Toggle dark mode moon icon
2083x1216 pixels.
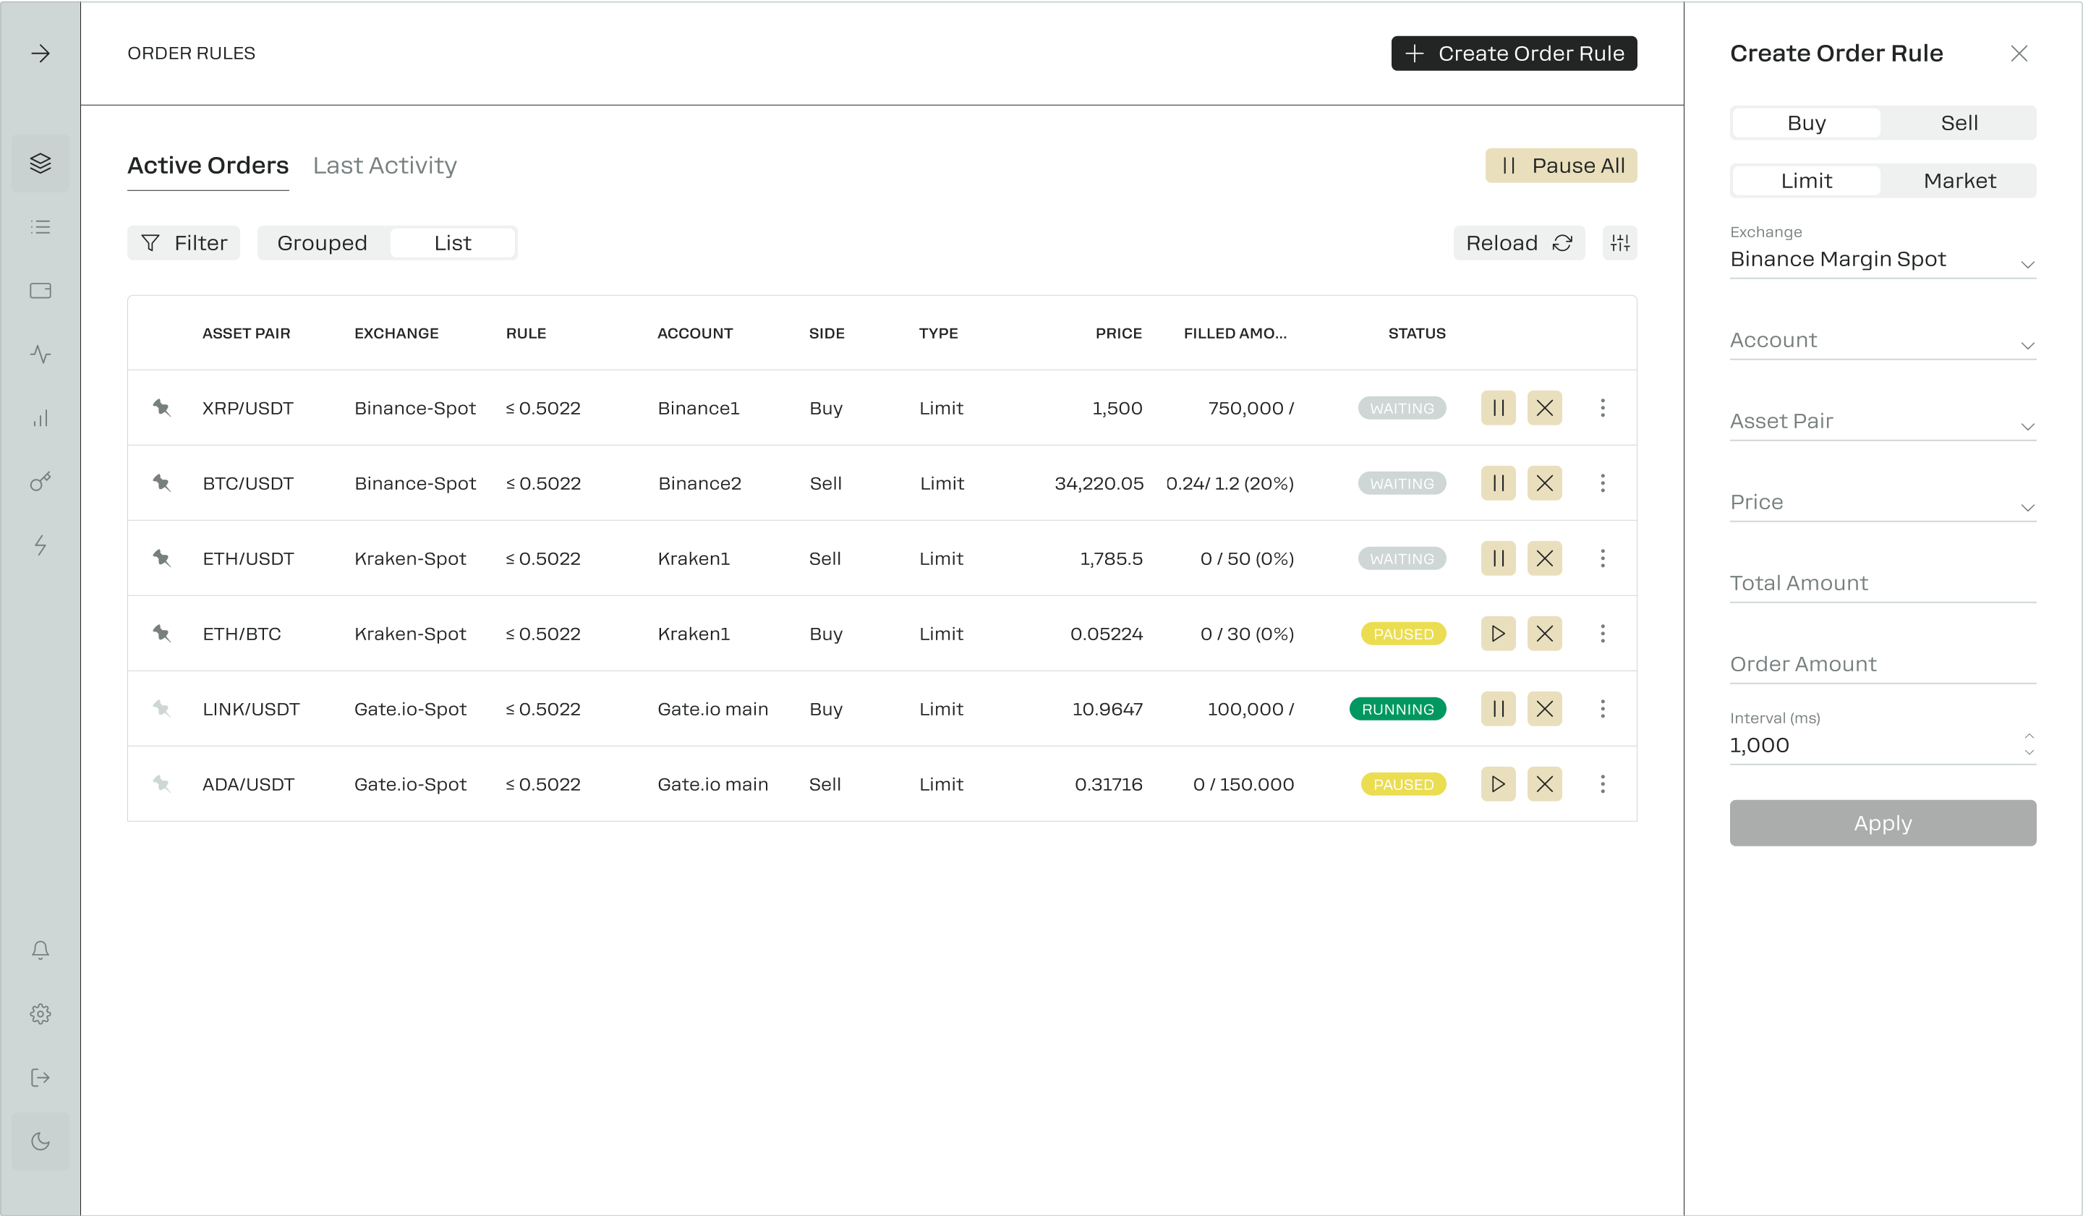pos(41,1141)
